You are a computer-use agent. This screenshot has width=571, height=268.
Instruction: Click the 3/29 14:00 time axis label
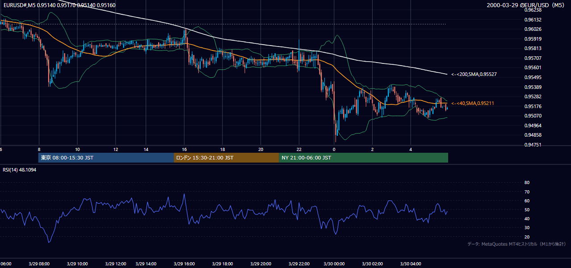(x=146, y=264)
